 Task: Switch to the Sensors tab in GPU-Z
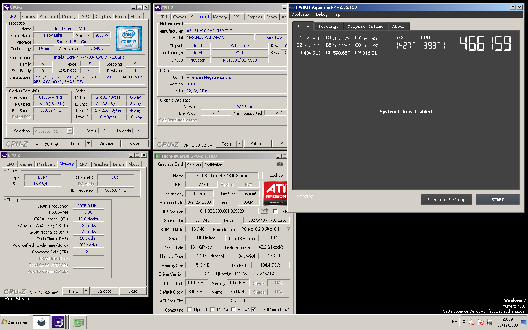(194, 165)
